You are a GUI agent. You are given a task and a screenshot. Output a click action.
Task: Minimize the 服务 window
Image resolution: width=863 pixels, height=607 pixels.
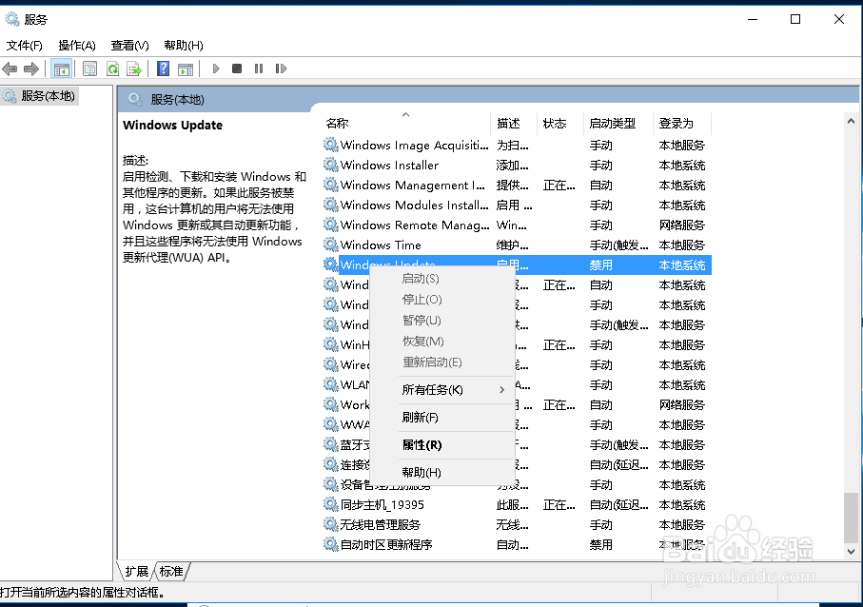click(x=753, y=19)
